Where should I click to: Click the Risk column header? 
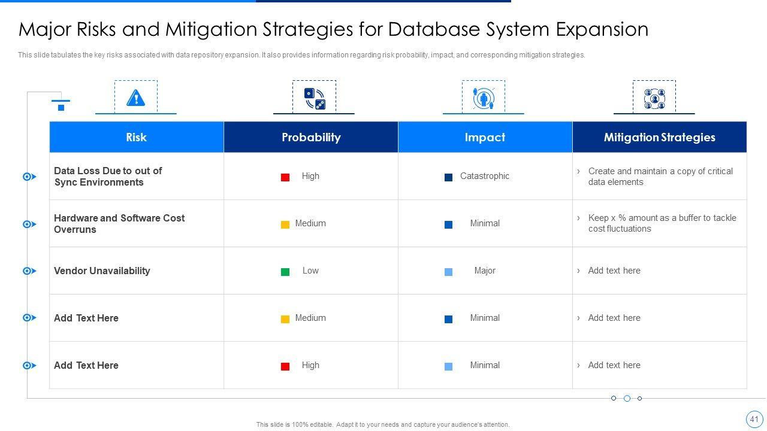[x=137, y=137]
